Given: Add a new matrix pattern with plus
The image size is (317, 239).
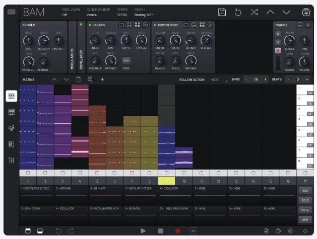Looking at the screenshot, I should (102, 79).
